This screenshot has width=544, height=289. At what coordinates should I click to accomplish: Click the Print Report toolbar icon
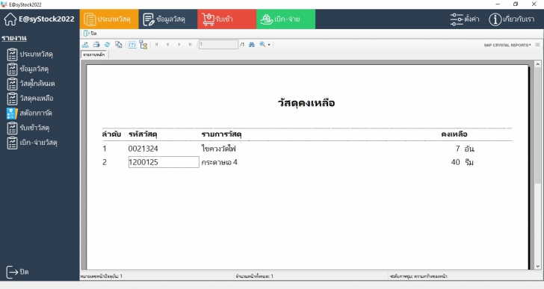(x=96, y=44)
